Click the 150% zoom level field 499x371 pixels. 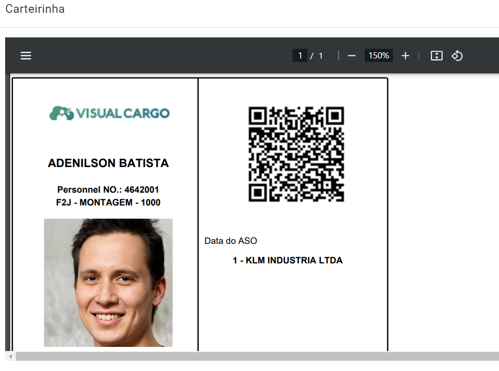point(379,56)
